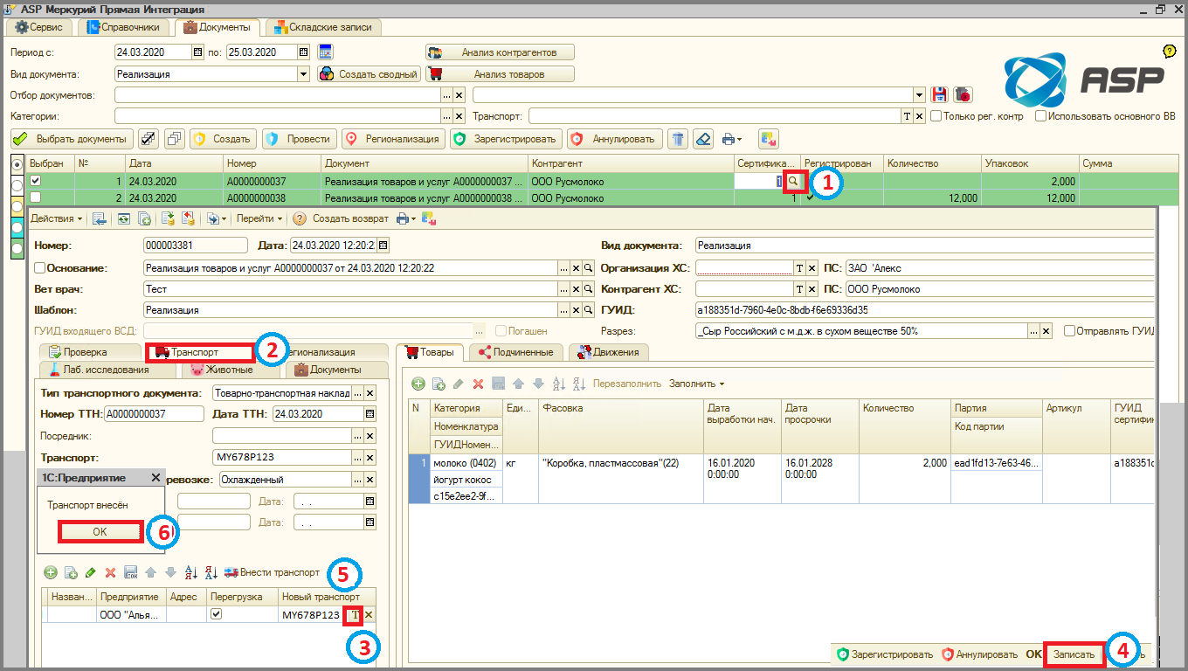This screenshot has height=671, width=1188.
Task: Open the Действия dropdown menu
Action: (57, 218)
